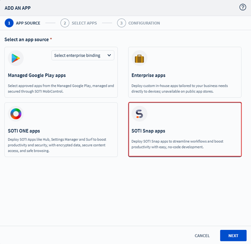
Task: Choose the Enterprise apps title
Action: pyautogui.click(x=149, y=75)
